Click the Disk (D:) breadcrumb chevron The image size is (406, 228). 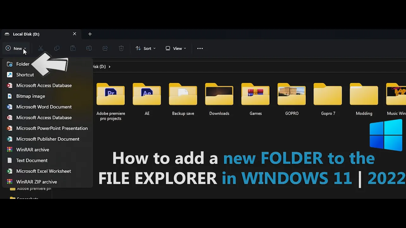point(109,66)
